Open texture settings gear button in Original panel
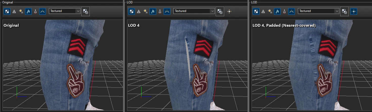Viewport: 372px width, 112px height. click(x=86, y=11)
